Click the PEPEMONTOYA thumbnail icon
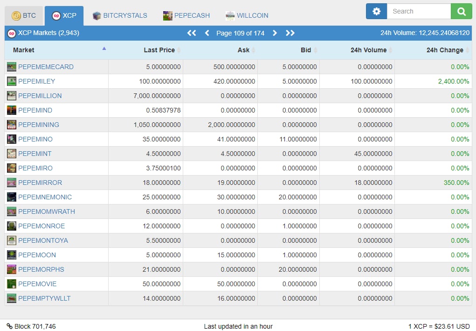The width and height of the screenshot is (476, 331). 12,240
